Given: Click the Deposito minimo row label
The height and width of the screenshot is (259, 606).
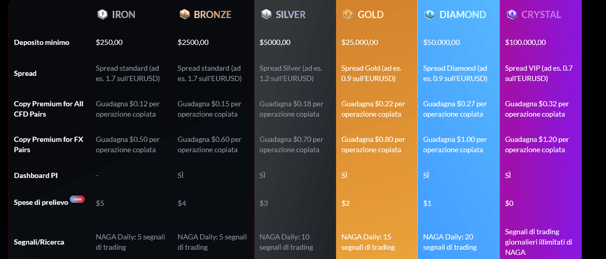Looking at the screenshot, I should pyautogui.click(x=42, y=42).
